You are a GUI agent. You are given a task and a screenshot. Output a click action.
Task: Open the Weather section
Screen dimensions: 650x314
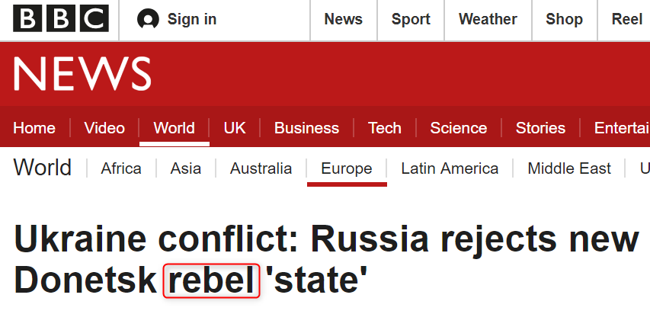488,20
